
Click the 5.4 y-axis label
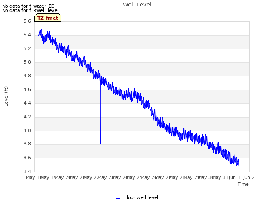coord(27,35)
